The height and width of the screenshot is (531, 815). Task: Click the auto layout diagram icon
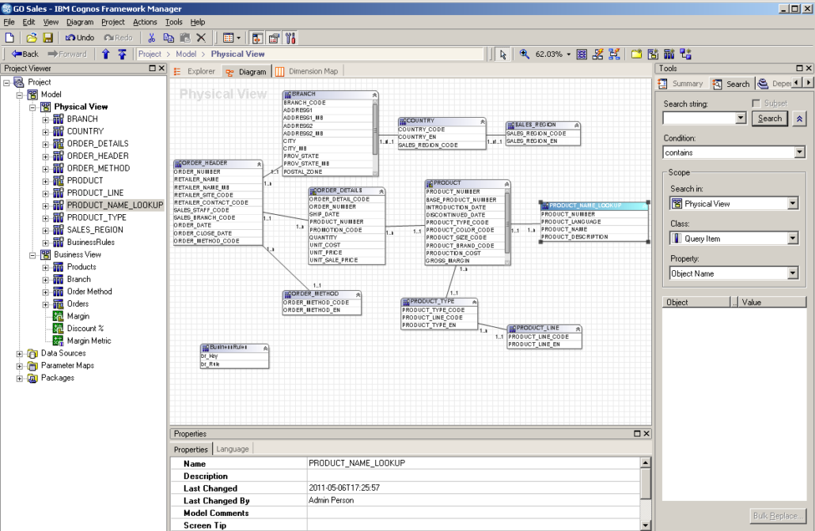click(x=598, y=54)
